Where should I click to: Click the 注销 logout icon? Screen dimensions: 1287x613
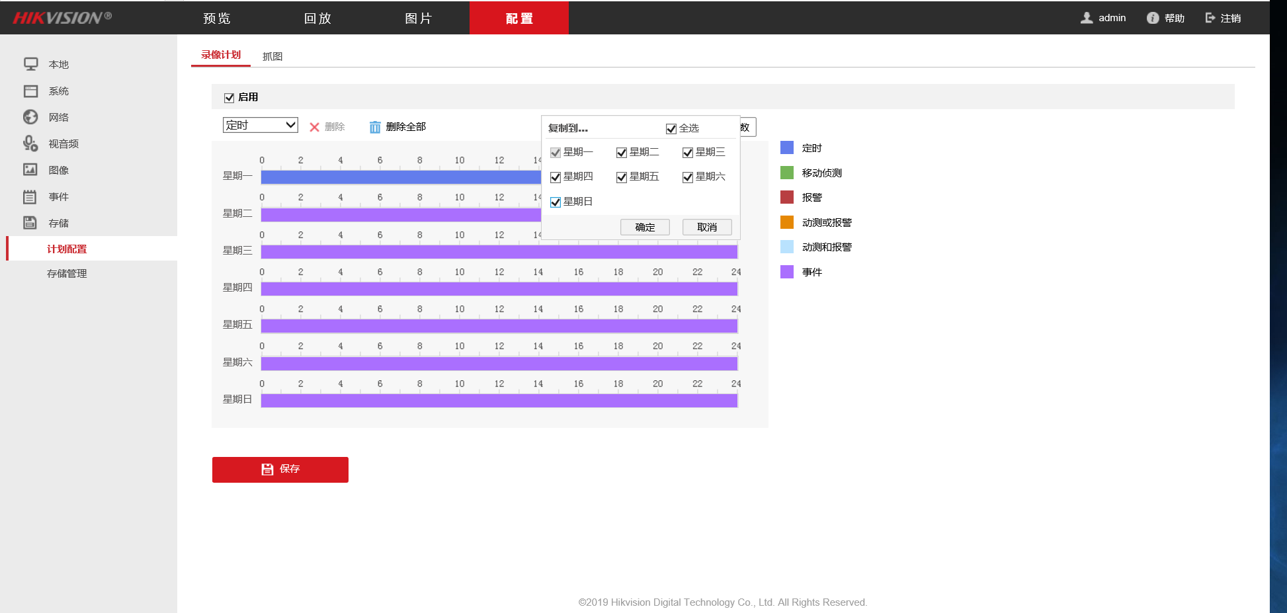pos(1210,18)
